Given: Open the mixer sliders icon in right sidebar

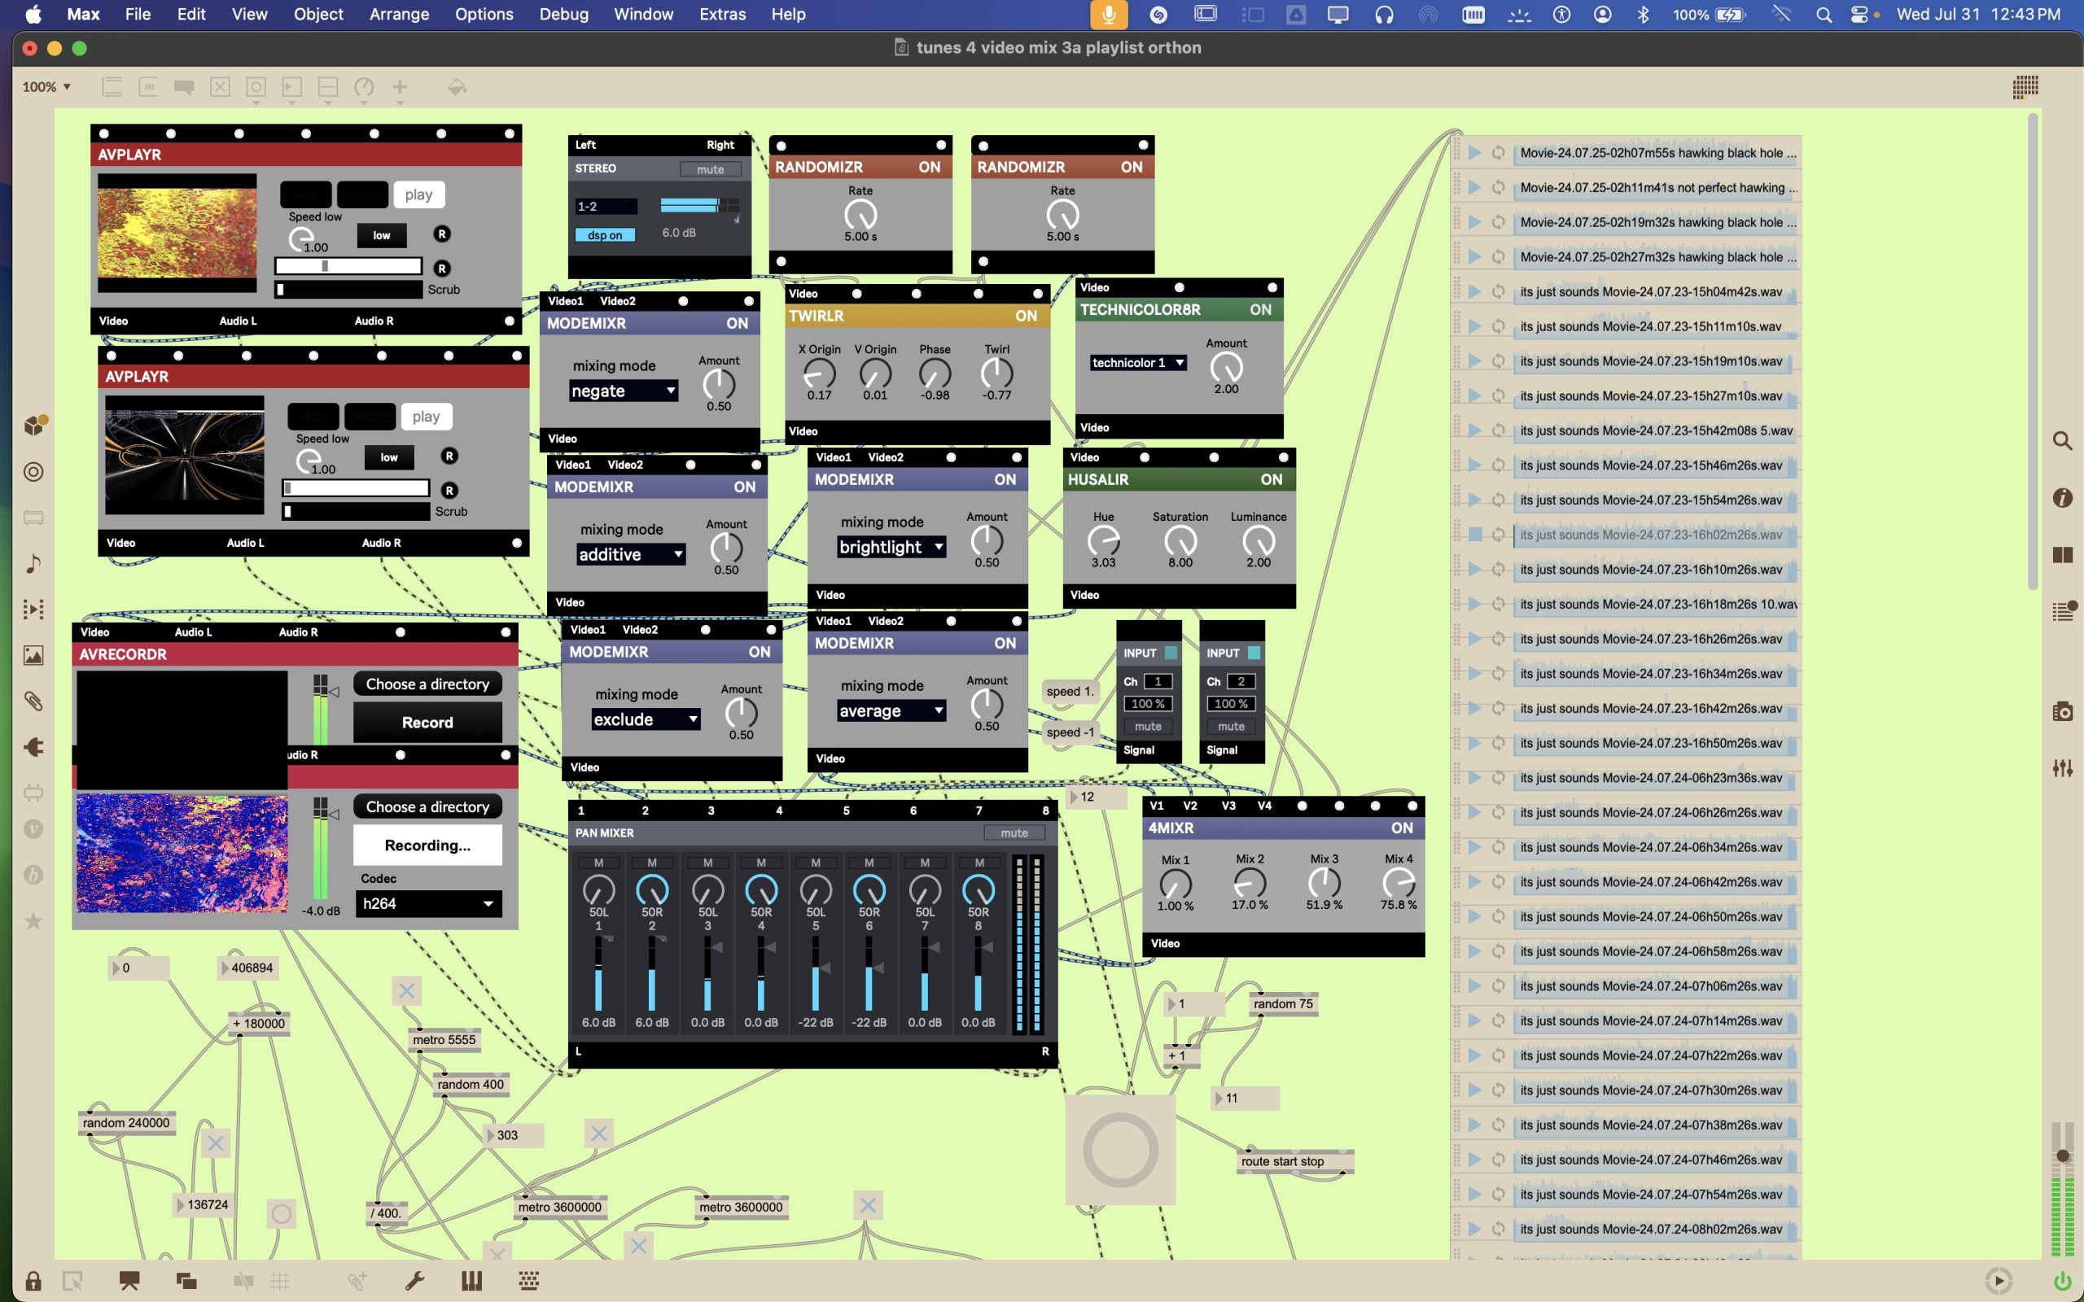Looking at the screenshot, I should coord(2063,767).
